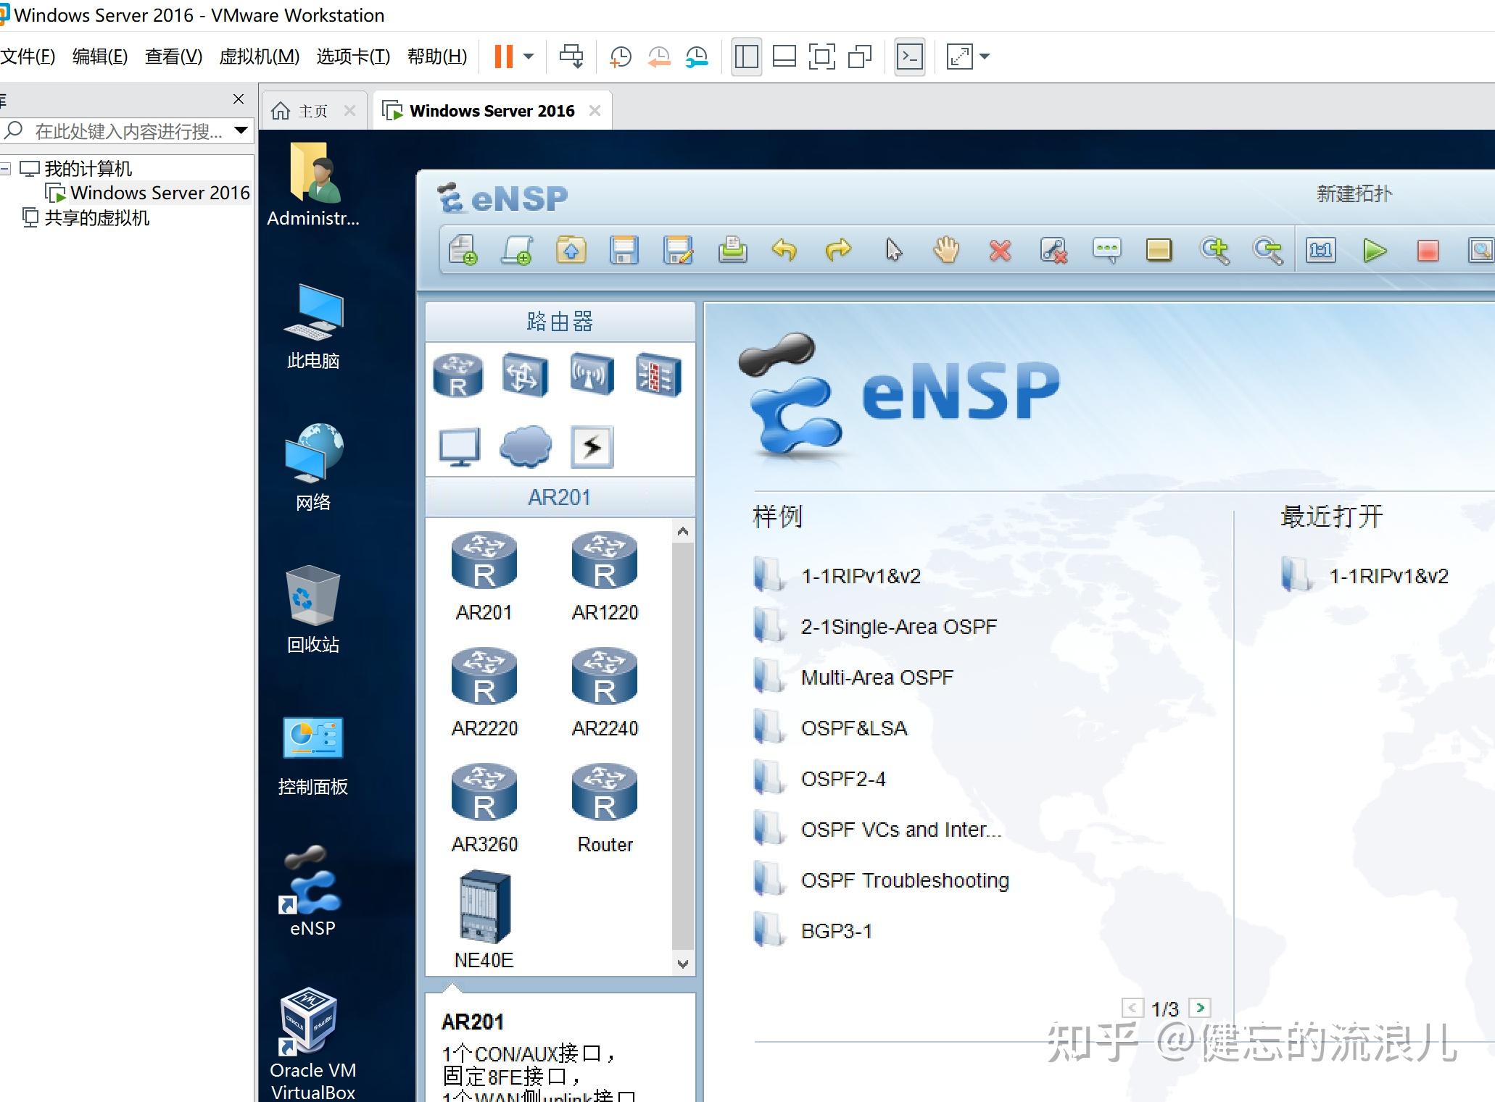Select the firewall device category icon
This screenshot has height=1102, width=1495.
[x=658, y=375]
